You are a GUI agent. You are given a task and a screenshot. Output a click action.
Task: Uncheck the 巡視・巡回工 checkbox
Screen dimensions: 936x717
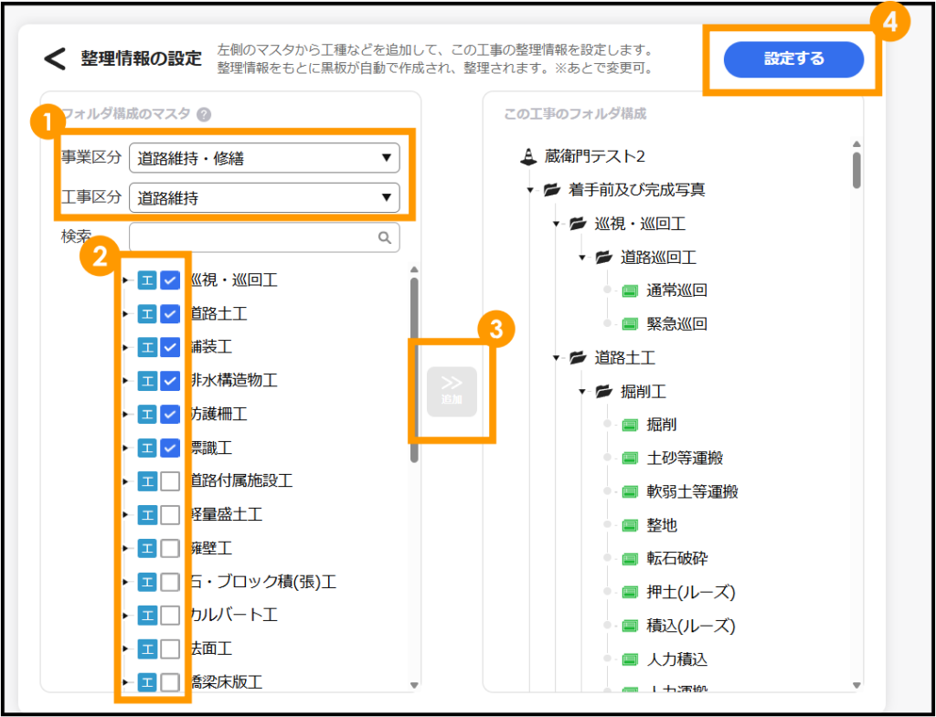(171, 279)
